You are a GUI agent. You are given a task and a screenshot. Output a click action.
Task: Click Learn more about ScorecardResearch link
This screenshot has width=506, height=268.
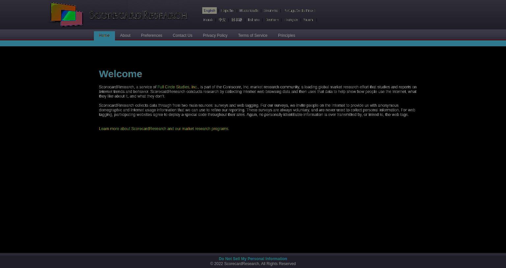pos(164,129)
